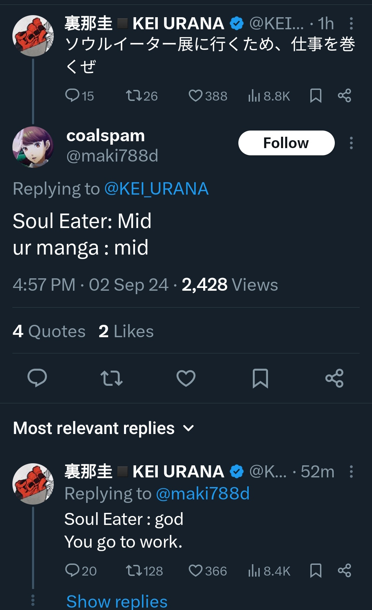This screenshot has width=372, height=610.
Task: Open the three-dot menu on Kei Urana's top tweet
Action: (351, 23)
